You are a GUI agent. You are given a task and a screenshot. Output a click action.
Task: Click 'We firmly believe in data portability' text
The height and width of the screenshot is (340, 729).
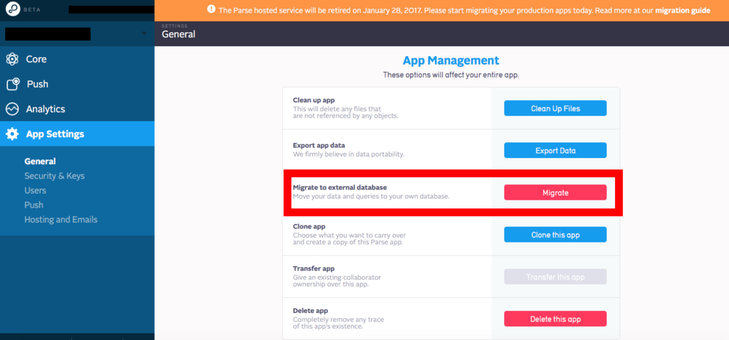pyautogui.click(x=349, y=154)
